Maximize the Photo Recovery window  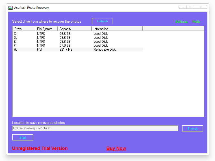190,7
